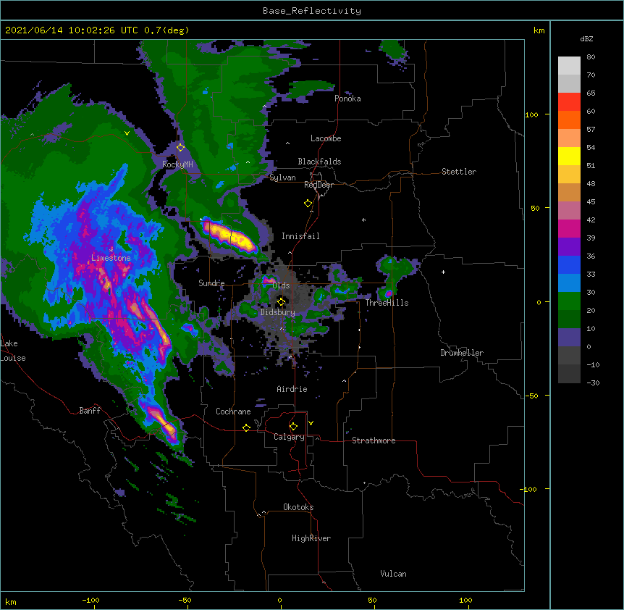This screenshot has height=610, width=624.
Task: Click the yellow diamond marker above Calgary
Action: pyautogui.click(x=293, y=427)
